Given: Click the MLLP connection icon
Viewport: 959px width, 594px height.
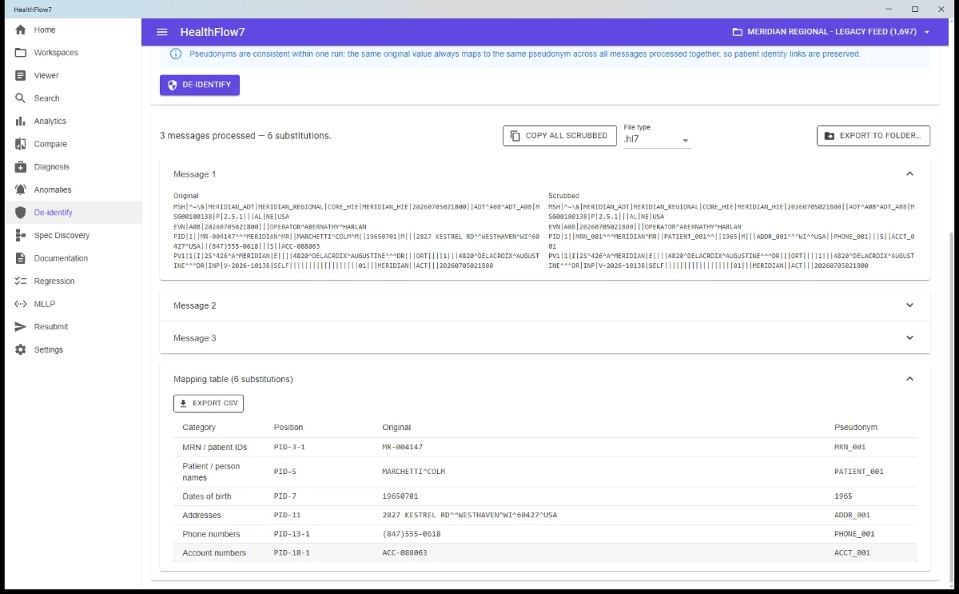Looking at the screenshot, I should coord(21,304).
